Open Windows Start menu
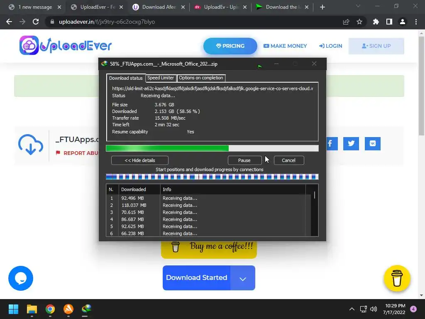The height and width of the screenshot is (319, 425). point(13,309)
